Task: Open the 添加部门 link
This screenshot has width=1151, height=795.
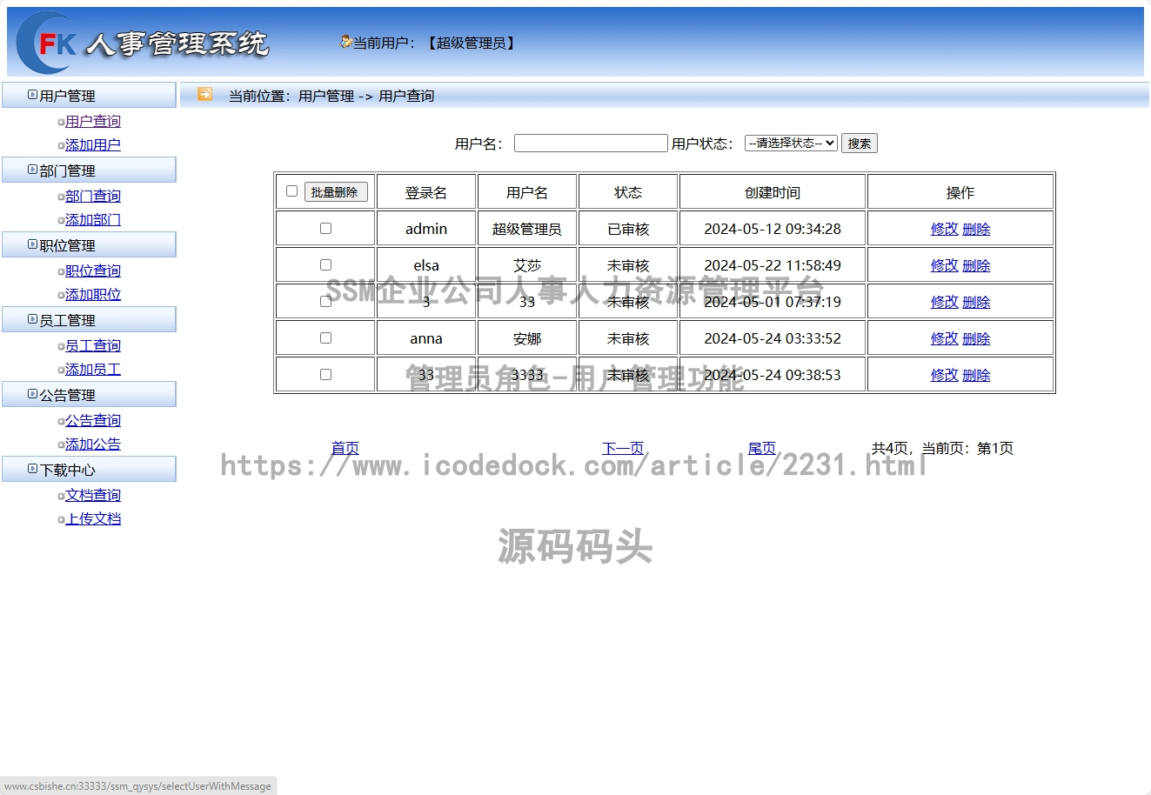Action: tap(93, 219)
